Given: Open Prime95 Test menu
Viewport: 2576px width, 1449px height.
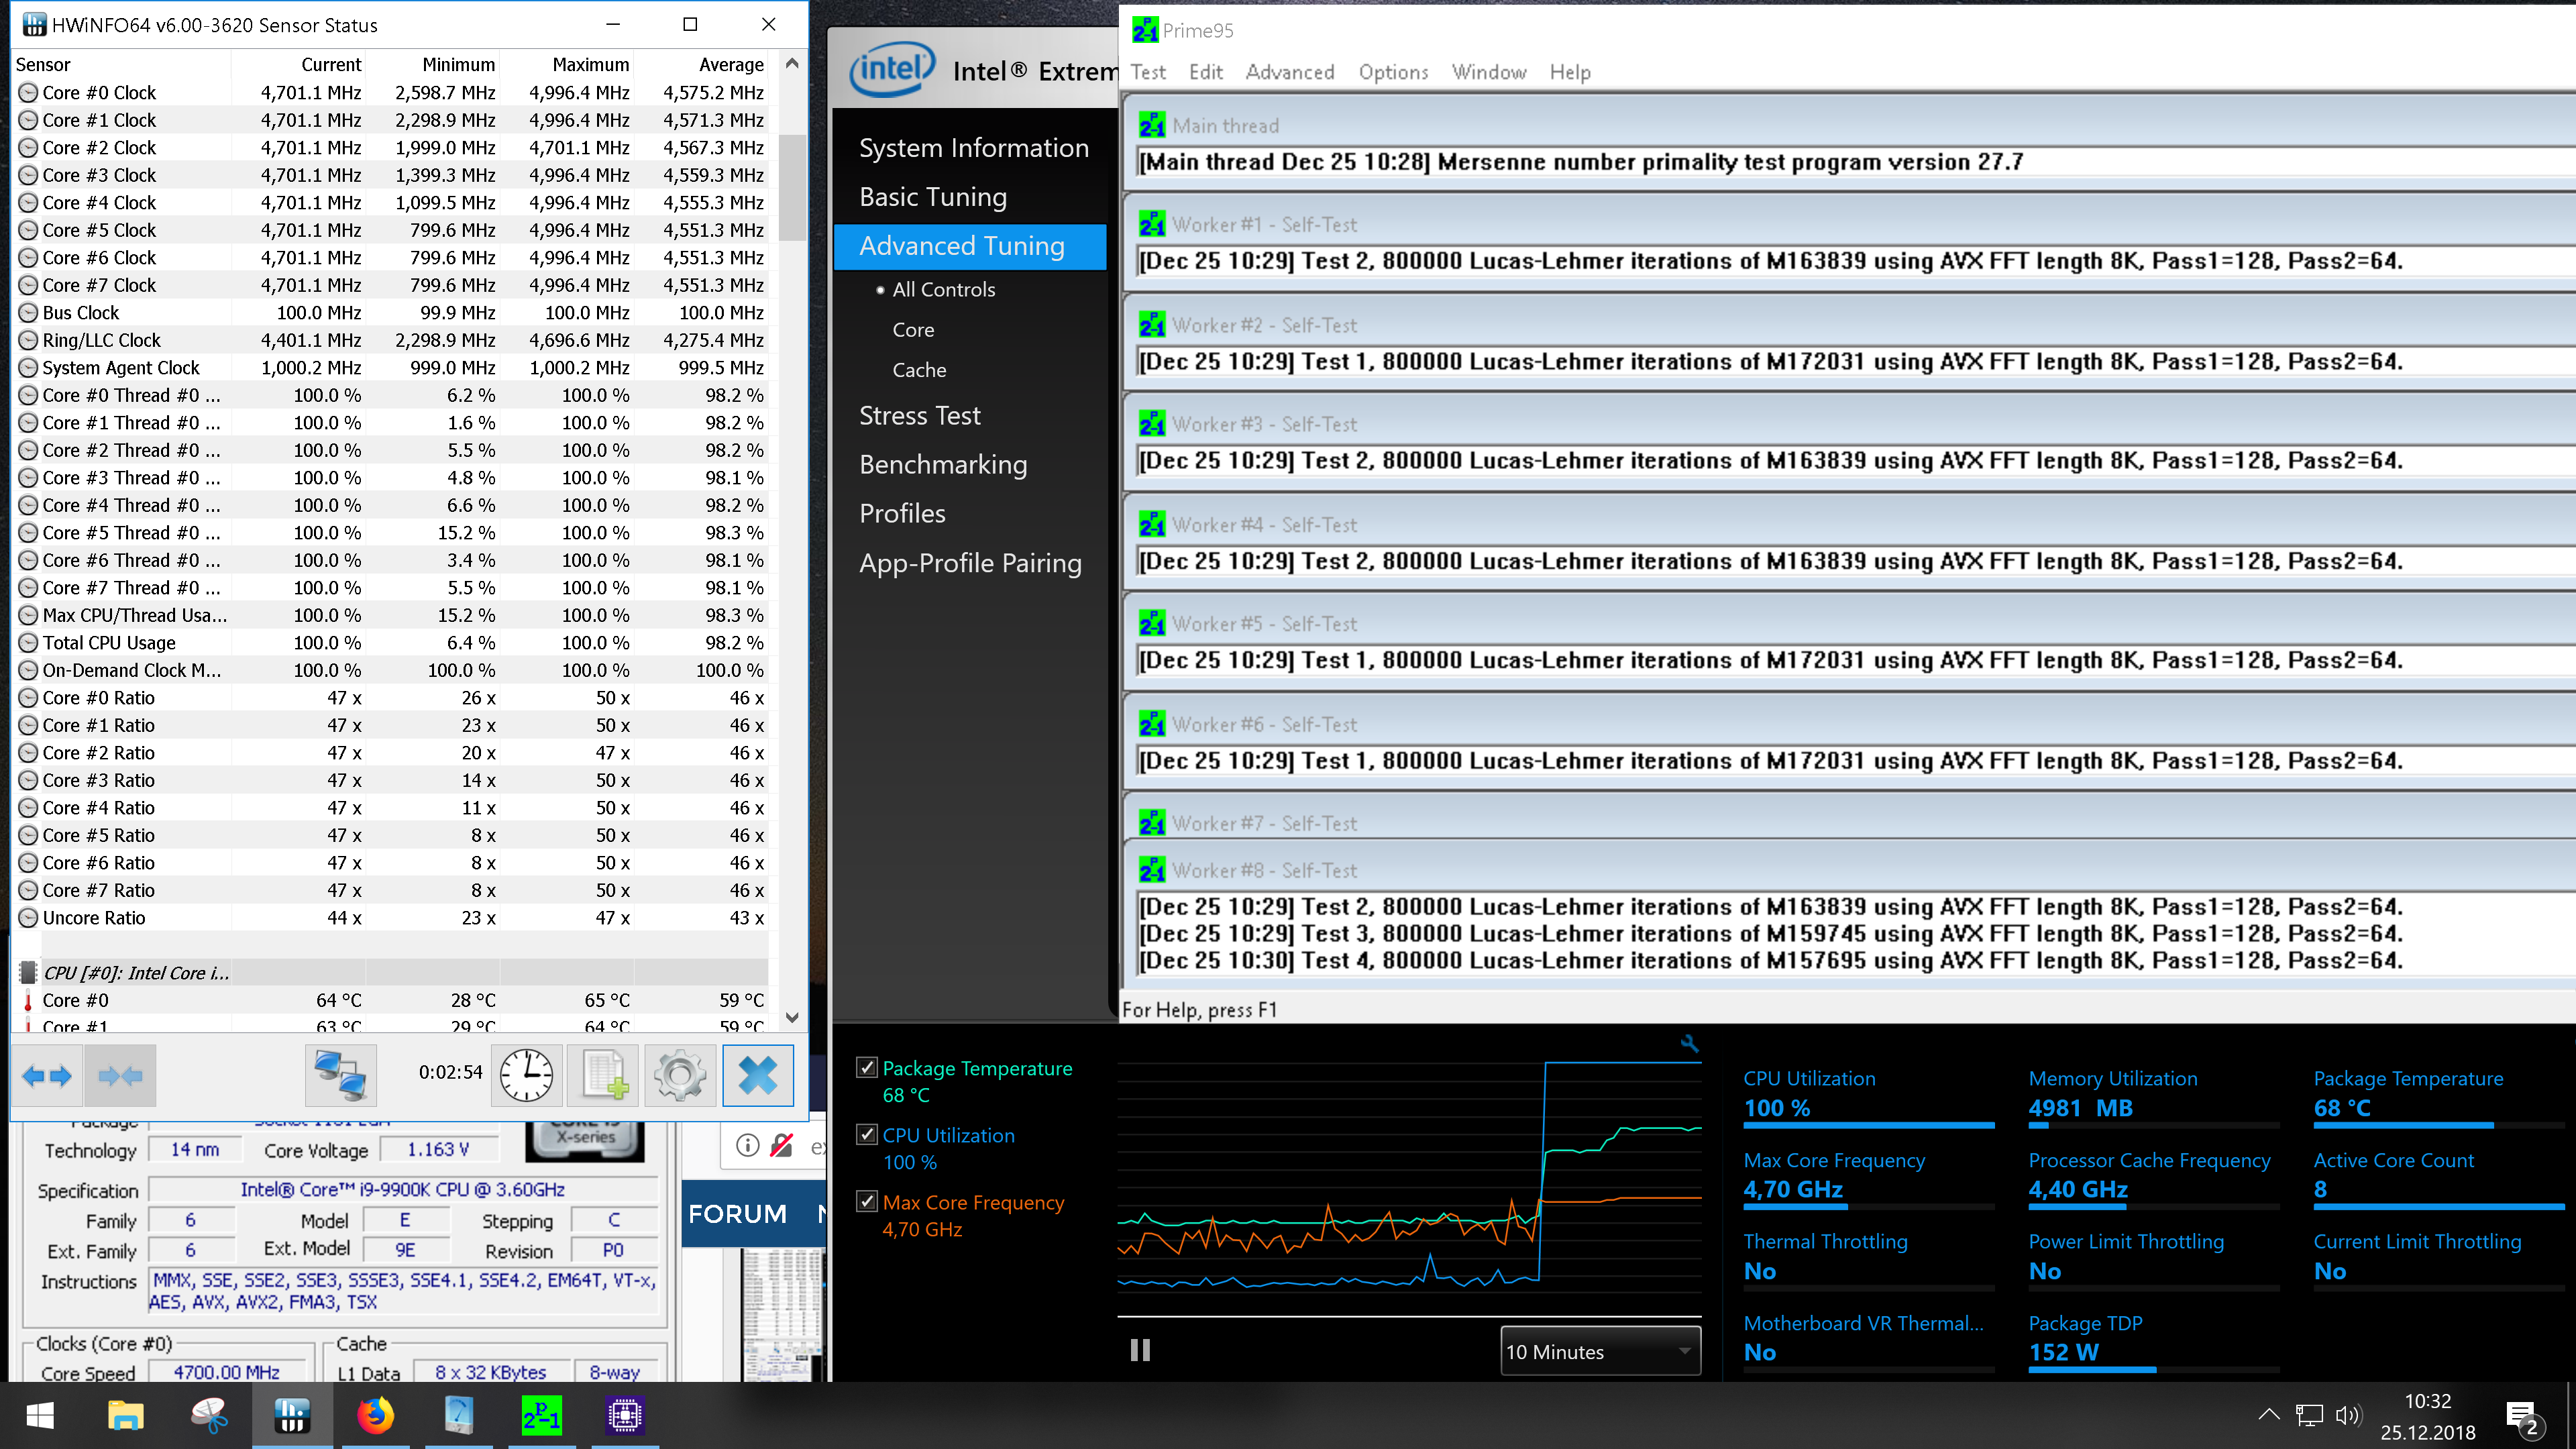Looking at the screenshot, I should pyautogui.click(x=1148, y=72).
